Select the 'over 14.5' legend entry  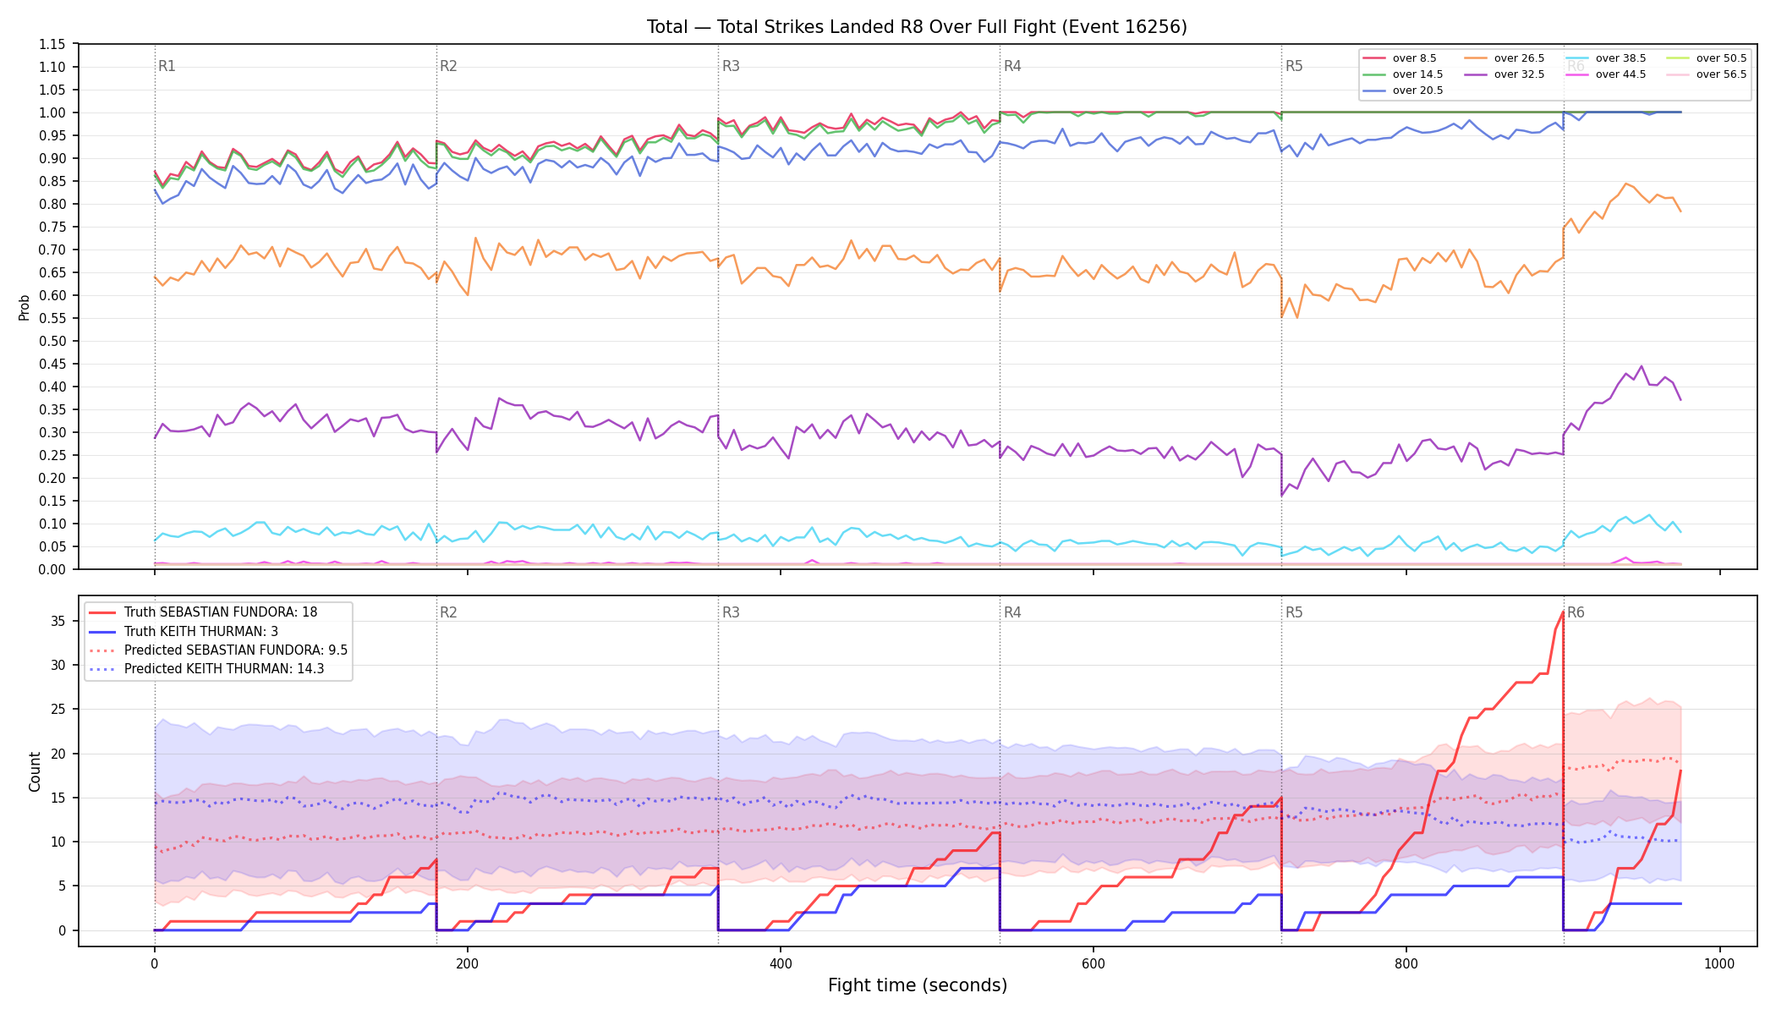coord(1403,74)
